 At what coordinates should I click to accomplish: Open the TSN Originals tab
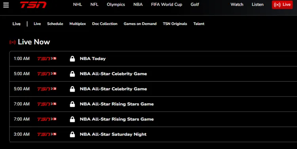coord(175,24)
